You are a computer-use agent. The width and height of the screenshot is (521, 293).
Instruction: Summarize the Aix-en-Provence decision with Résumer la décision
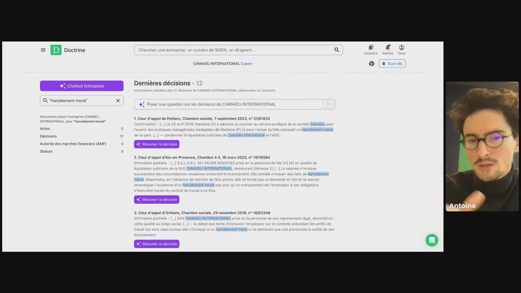[157, 199]
